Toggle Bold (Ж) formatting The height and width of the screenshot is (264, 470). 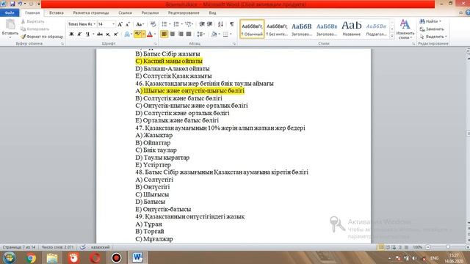pos(71,34)
